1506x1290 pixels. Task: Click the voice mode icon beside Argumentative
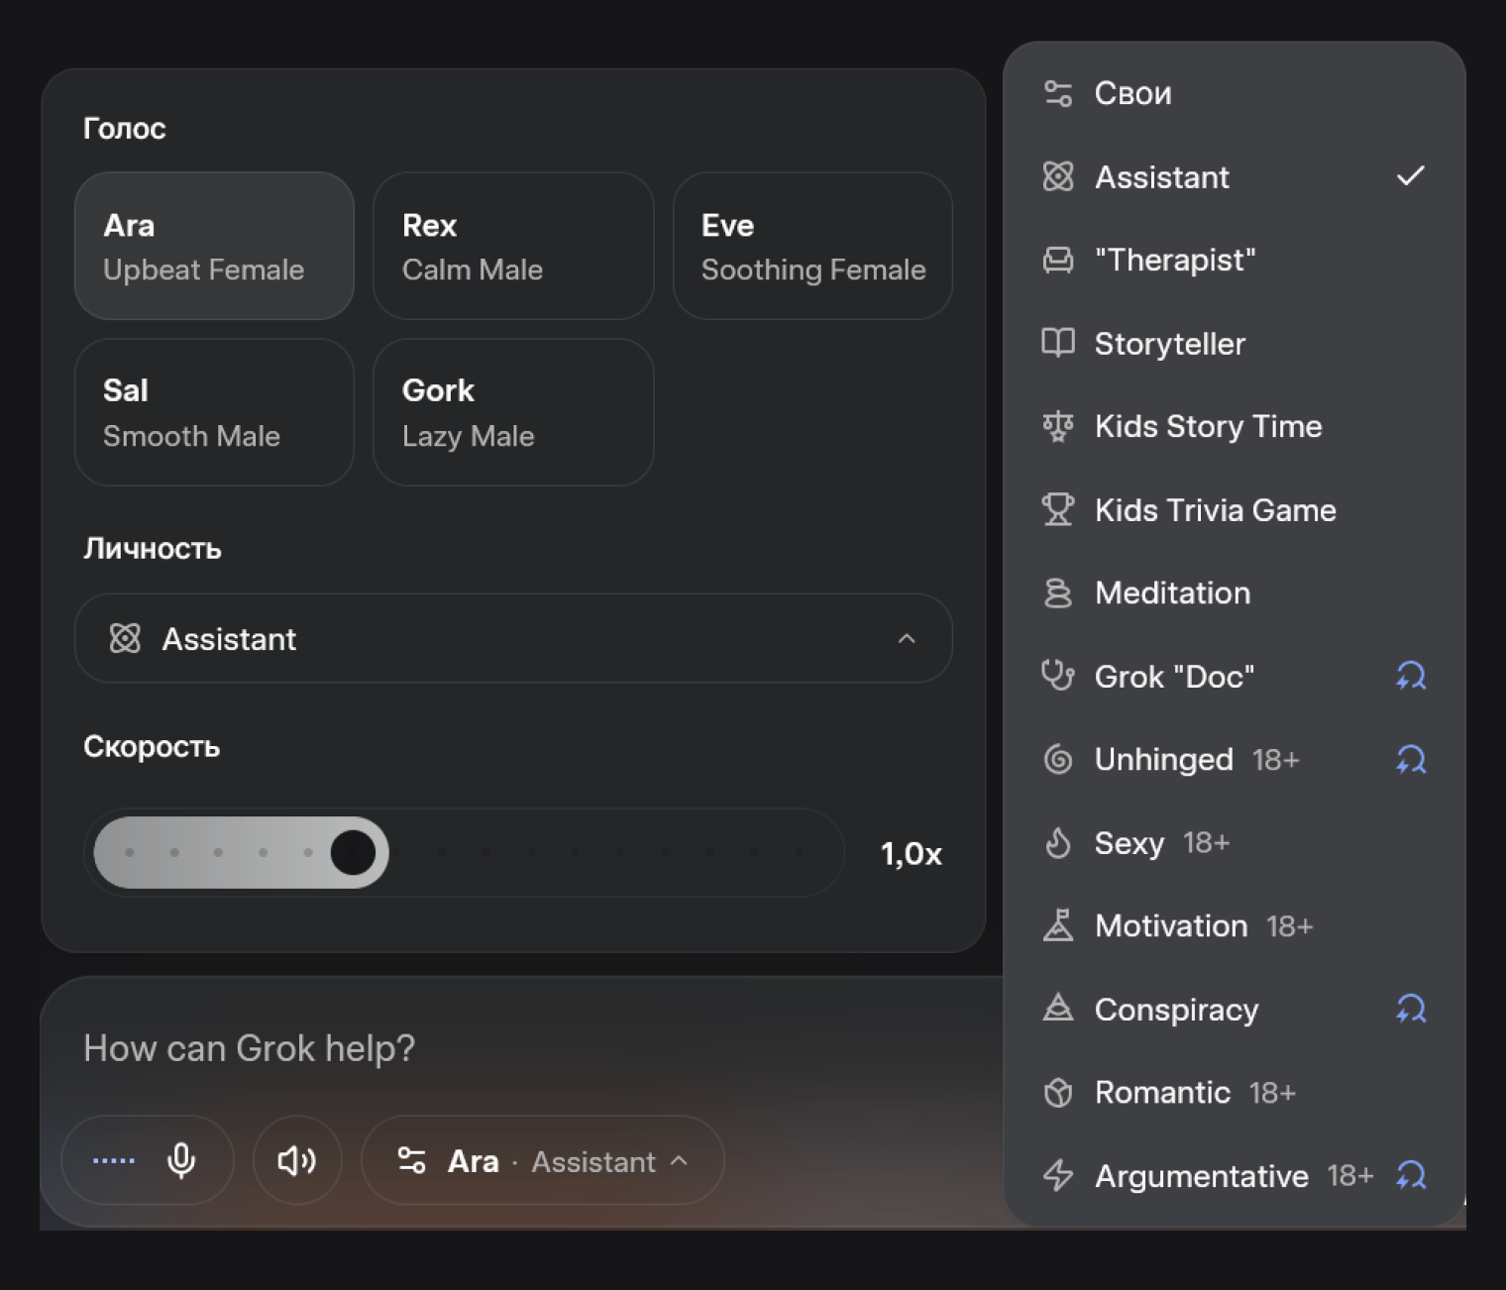coord(1411,1176)
